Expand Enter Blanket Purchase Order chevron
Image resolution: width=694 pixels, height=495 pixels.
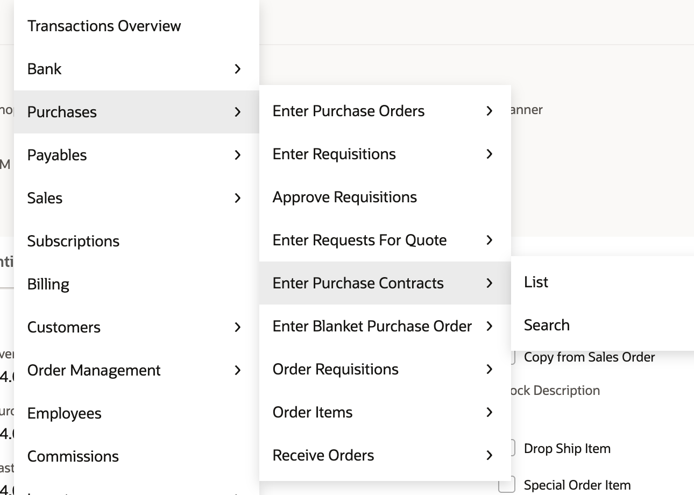tap(489, 326)
